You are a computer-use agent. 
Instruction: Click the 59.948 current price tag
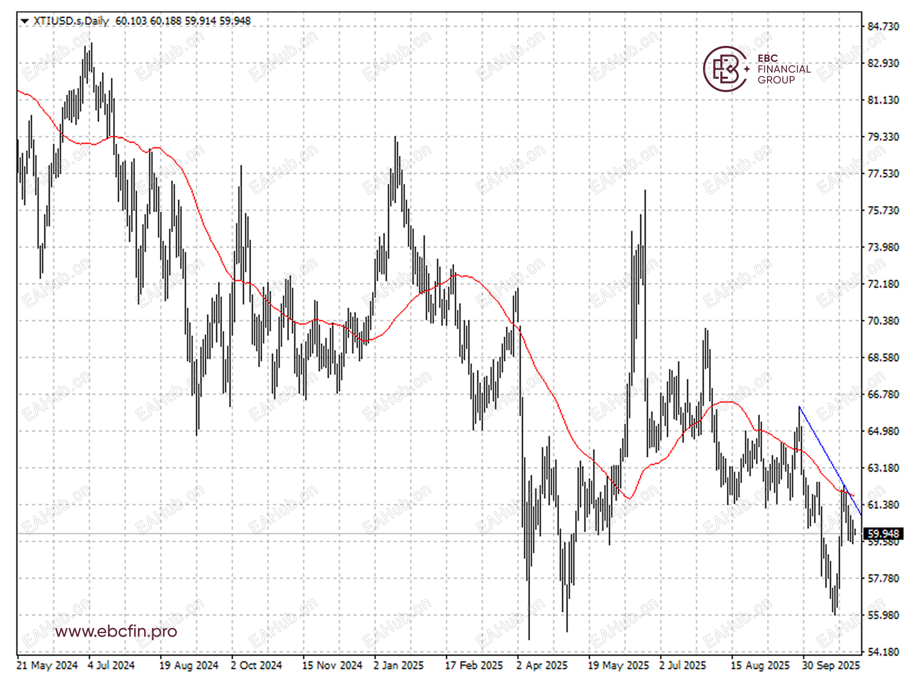tap(883, 534)
